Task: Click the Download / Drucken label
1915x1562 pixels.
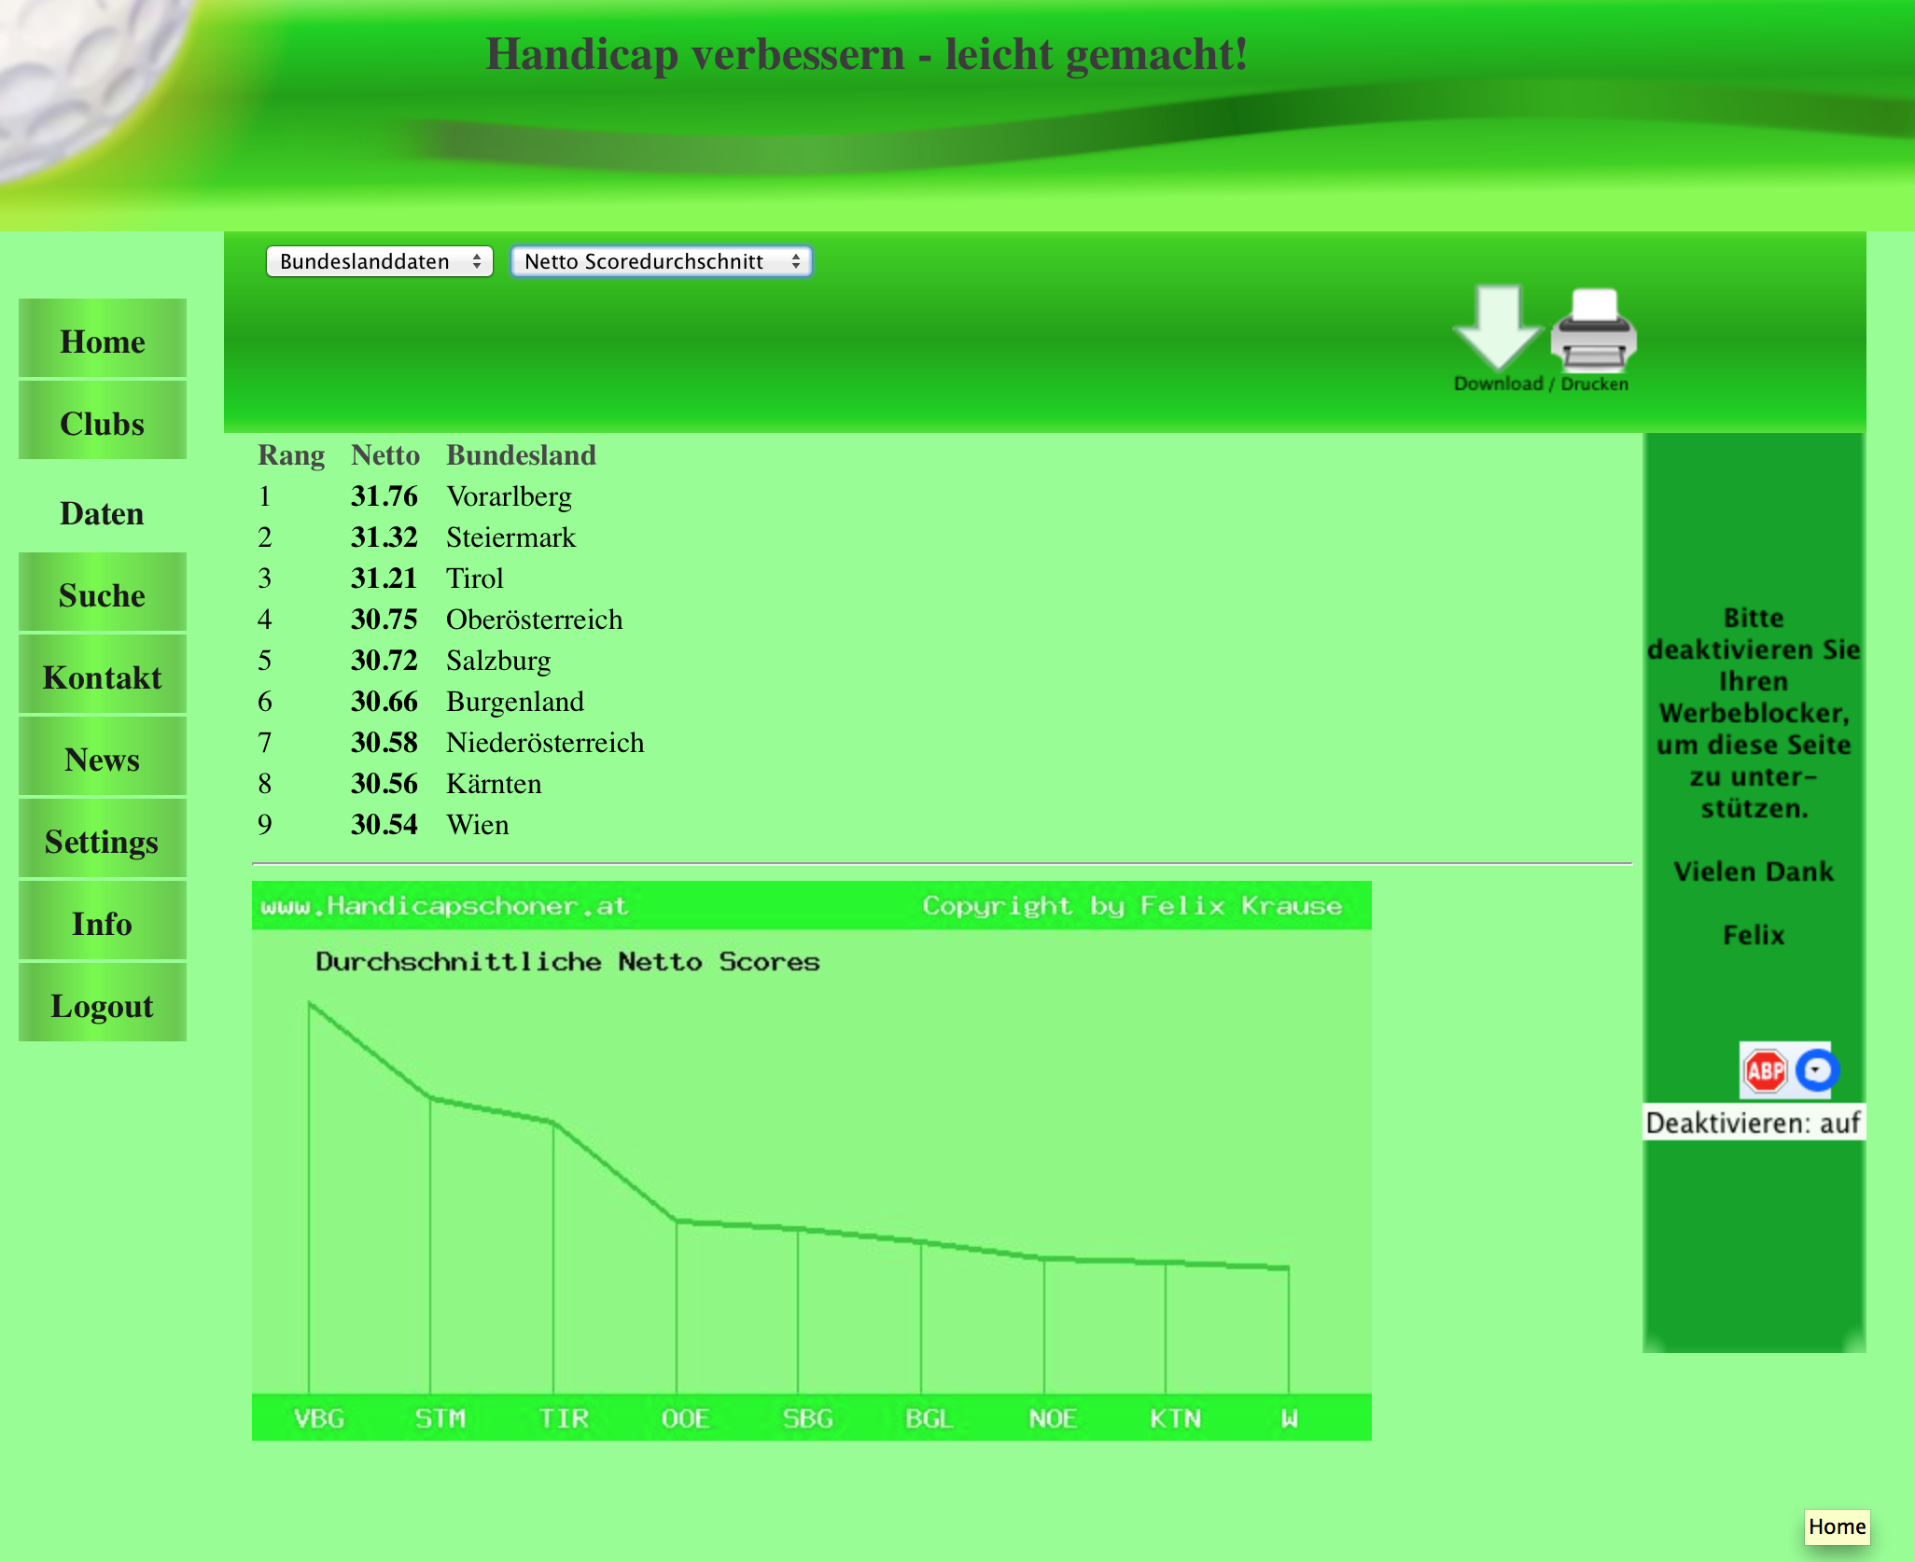Action: (x=1541, y=384)
